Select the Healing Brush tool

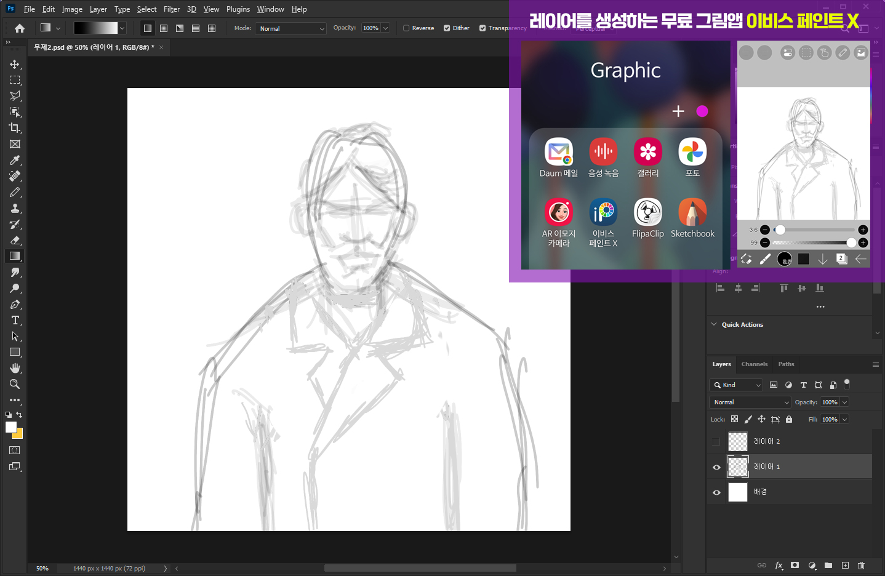tap(15, 176)
